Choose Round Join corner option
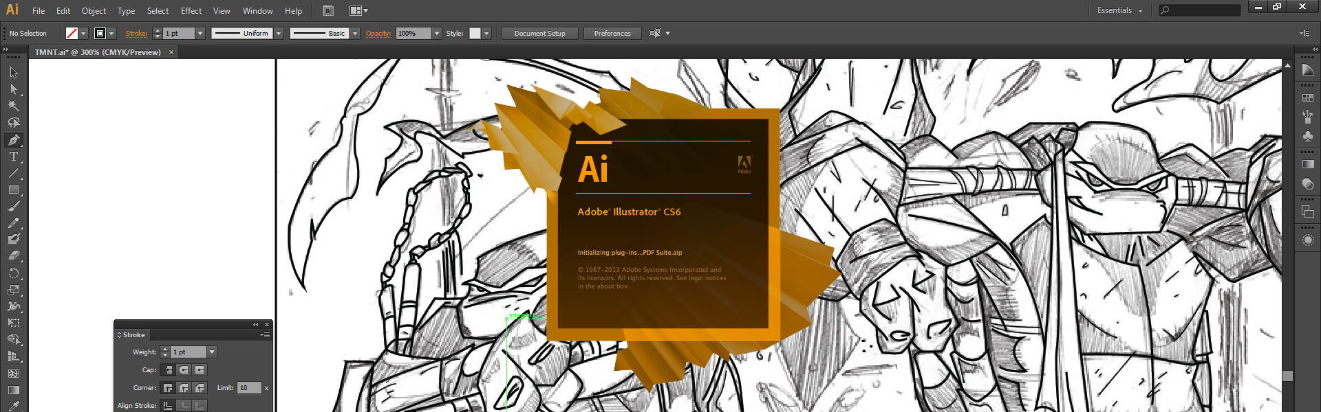This screenshot has height=412, width=1321. coord(184,388)
